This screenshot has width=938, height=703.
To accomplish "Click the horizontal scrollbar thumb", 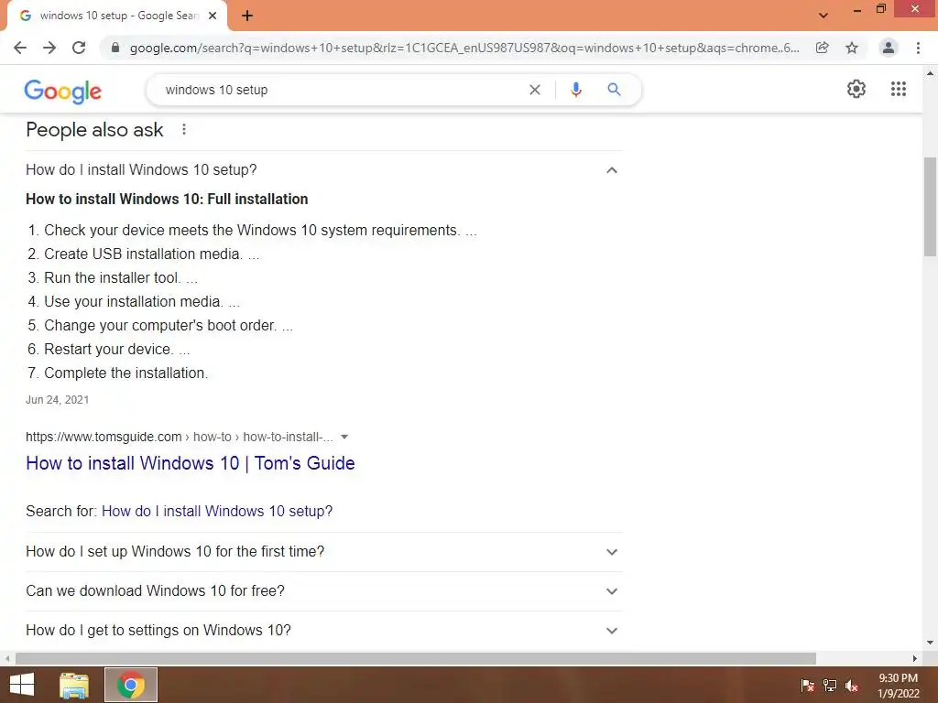I will click(415, 658).
